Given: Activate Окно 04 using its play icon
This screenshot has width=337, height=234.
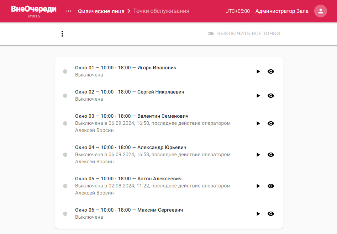Looking at the screenshot, I should coord(258,155).
